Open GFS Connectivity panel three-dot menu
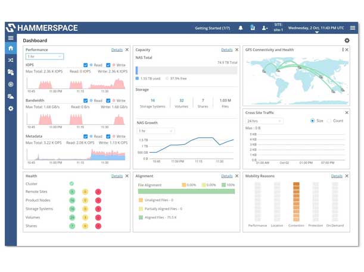364x272 pixels. click(x=343, y=50)
